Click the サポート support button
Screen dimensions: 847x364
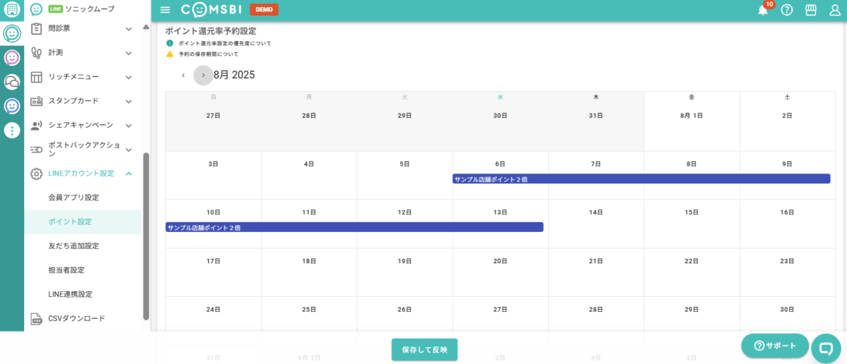pyautogui.click(x=775, y=346)
